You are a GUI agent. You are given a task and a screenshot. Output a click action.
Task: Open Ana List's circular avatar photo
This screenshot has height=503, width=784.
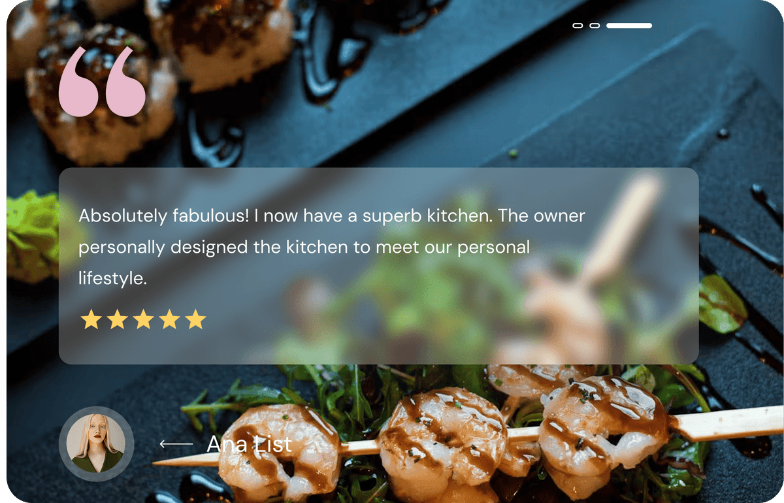pos(96,444)
